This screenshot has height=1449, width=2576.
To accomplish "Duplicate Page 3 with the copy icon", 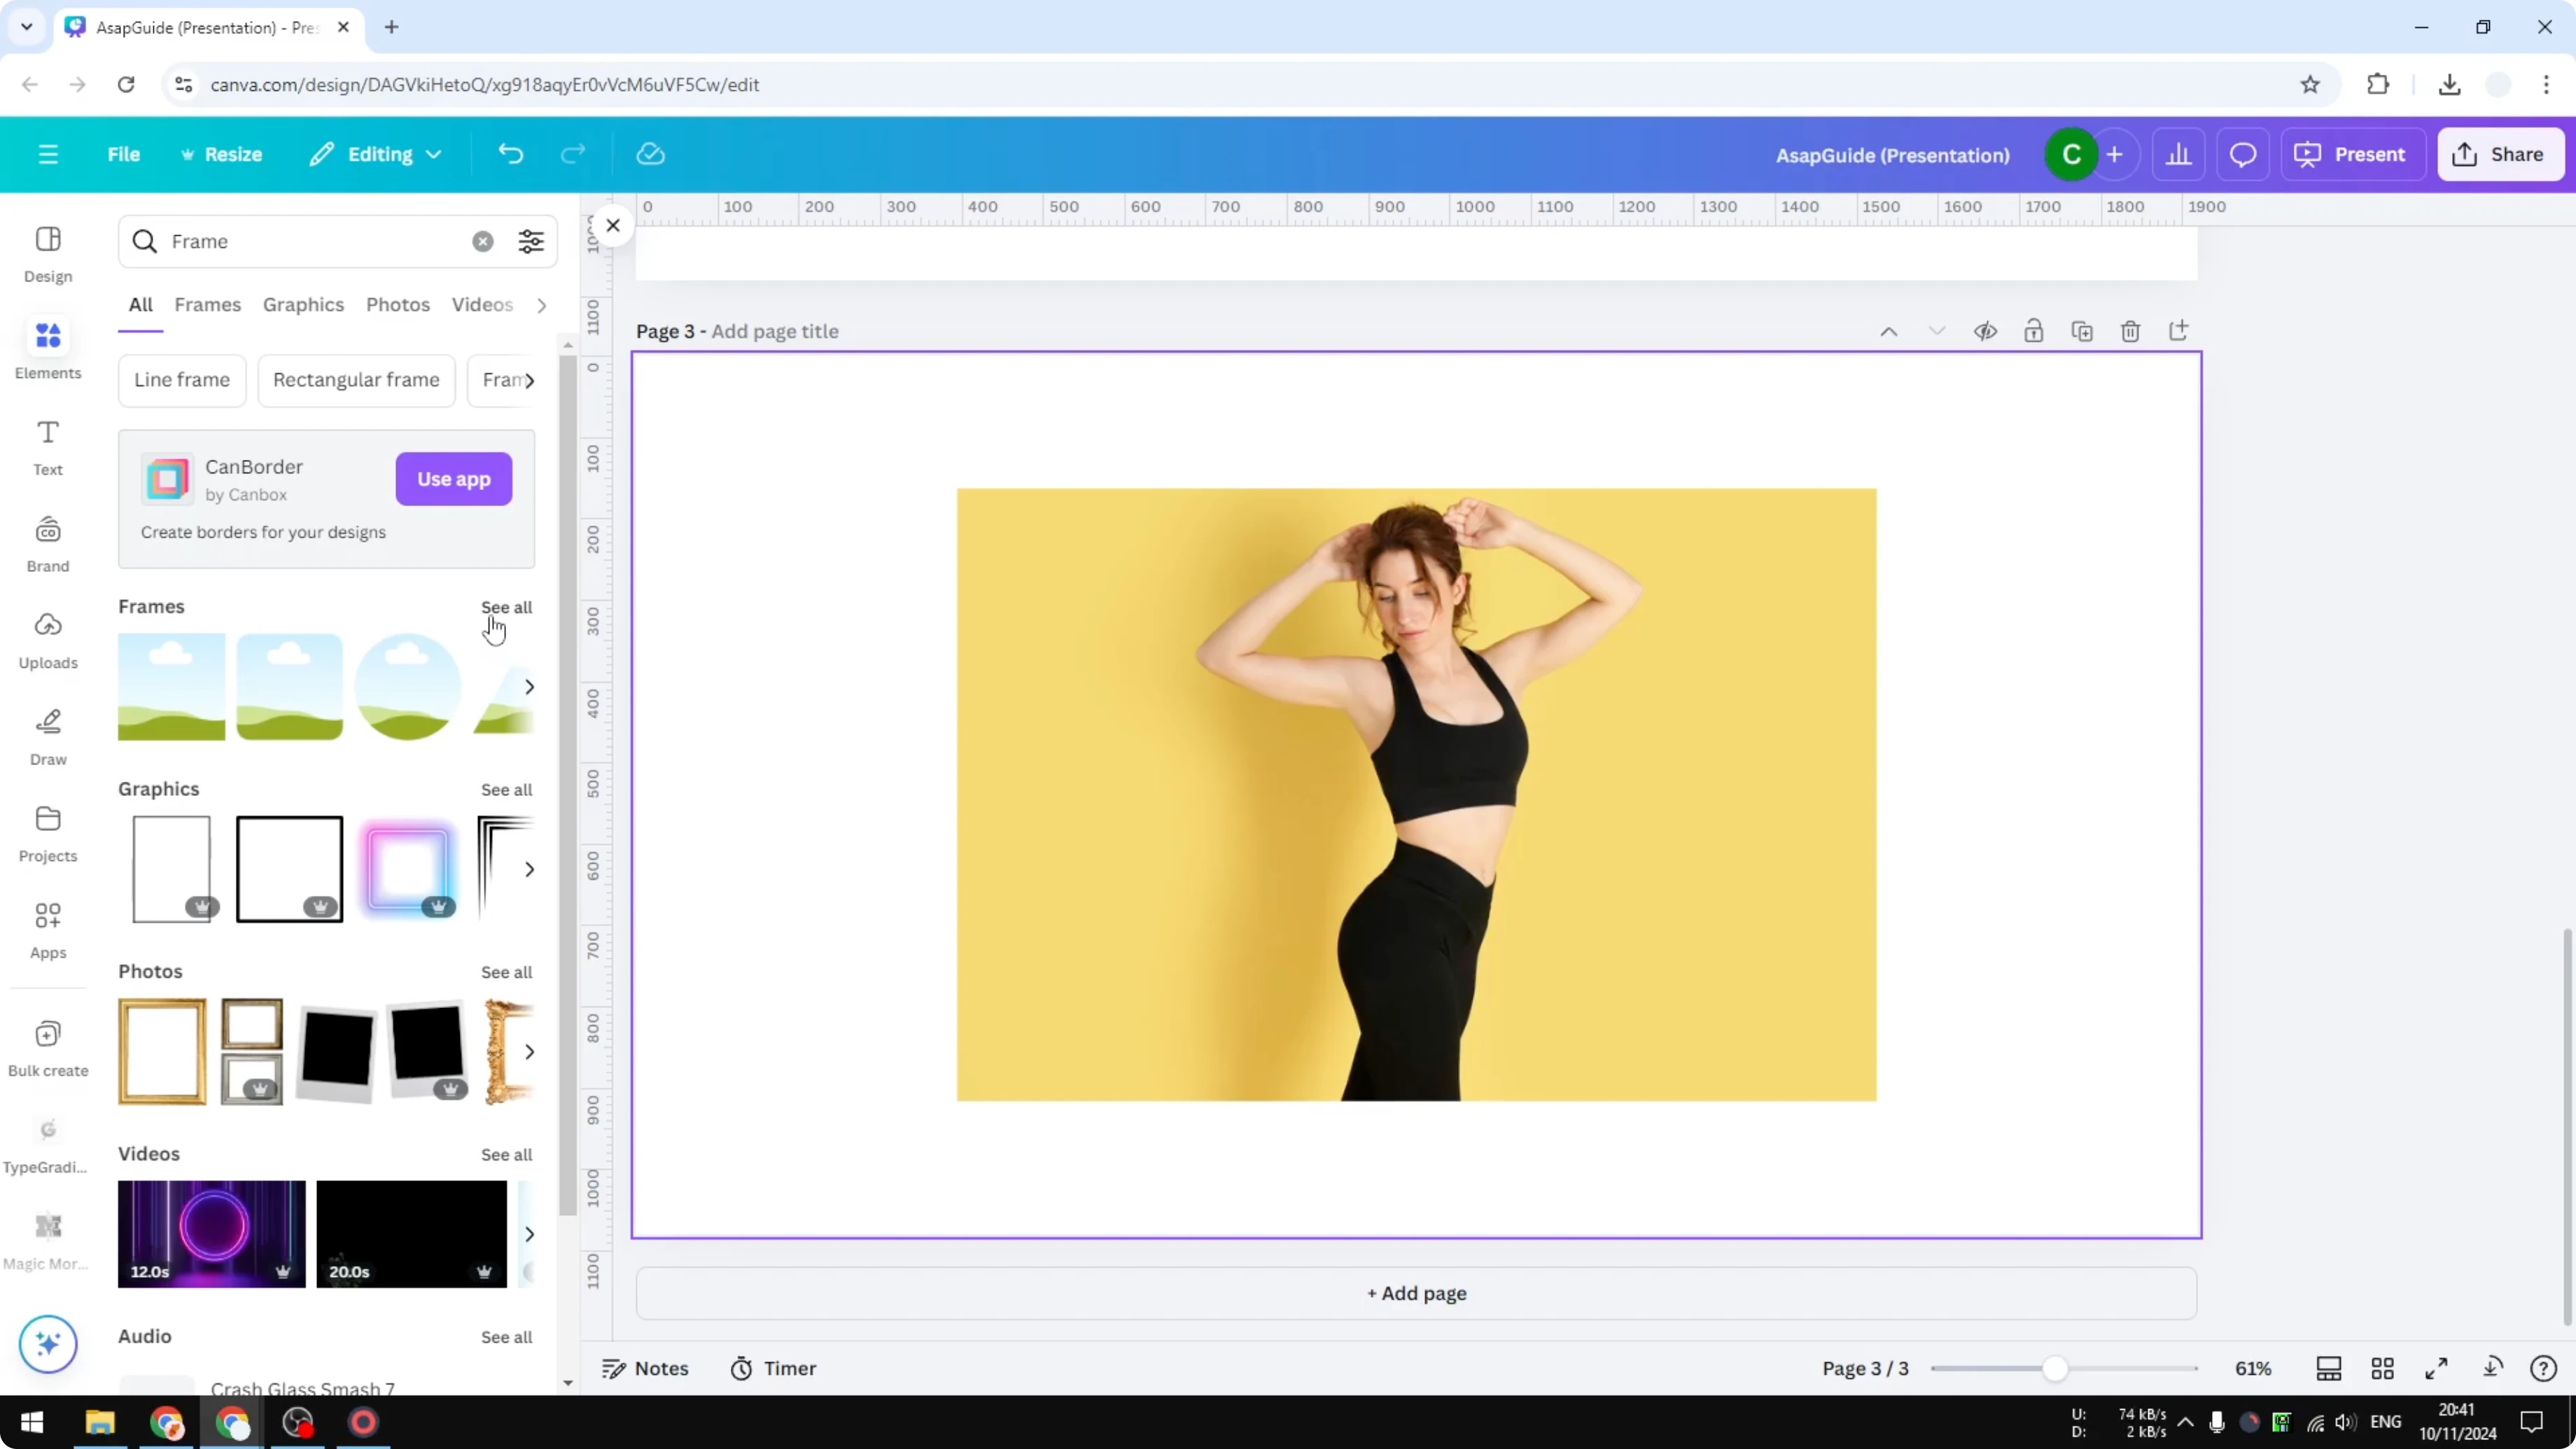I will point(2082,331).
